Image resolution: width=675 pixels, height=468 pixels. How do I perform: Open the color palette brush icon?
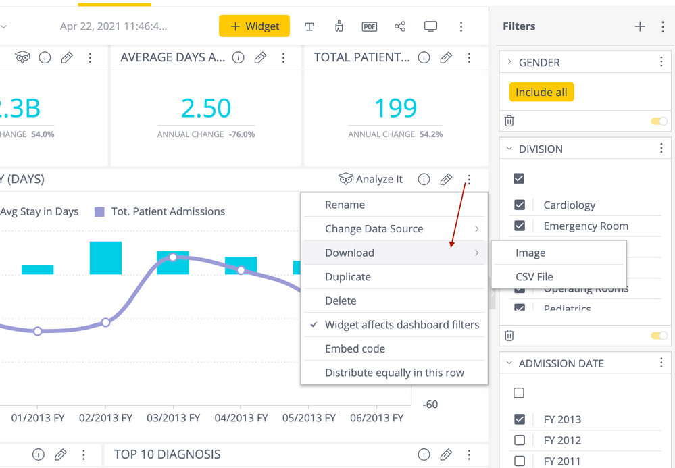[x=339, y=26]
